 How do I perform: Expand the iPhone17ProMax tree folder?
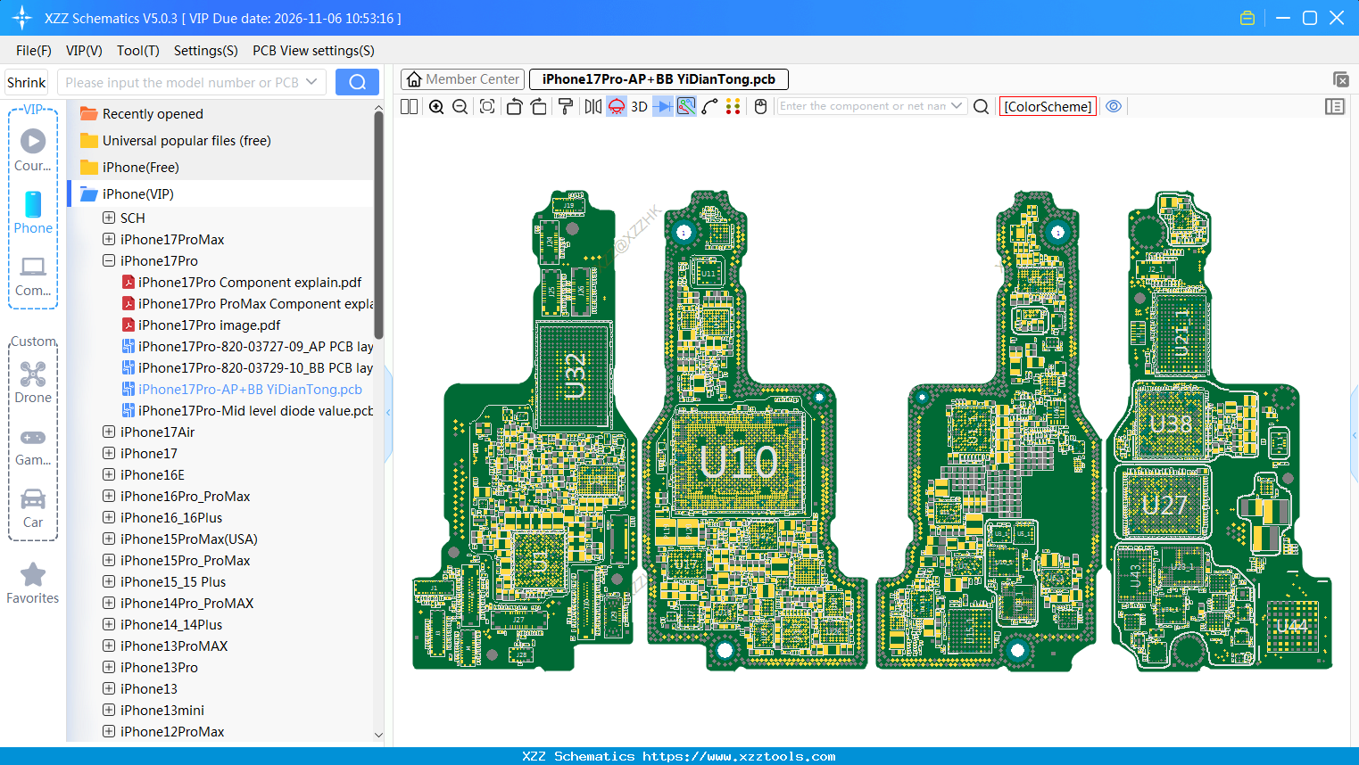[109, 239]
